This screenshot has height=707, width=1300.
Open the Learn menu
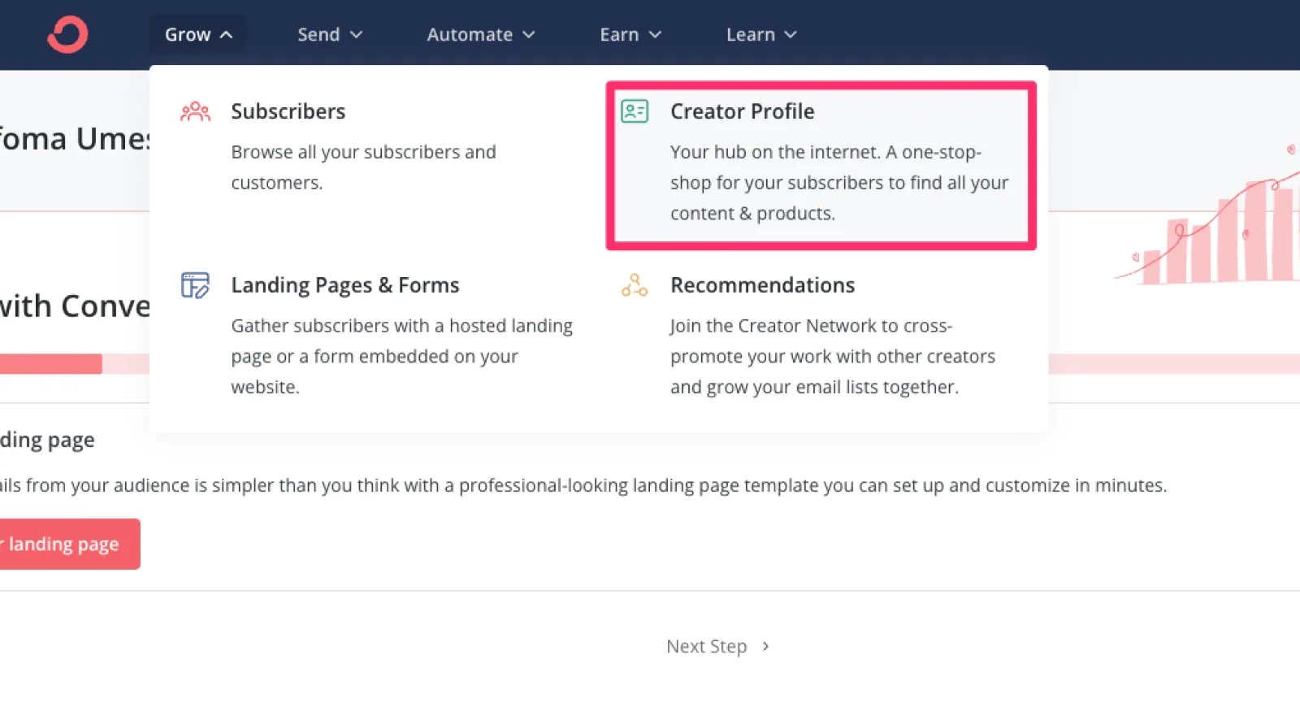[x=760, y=35]
